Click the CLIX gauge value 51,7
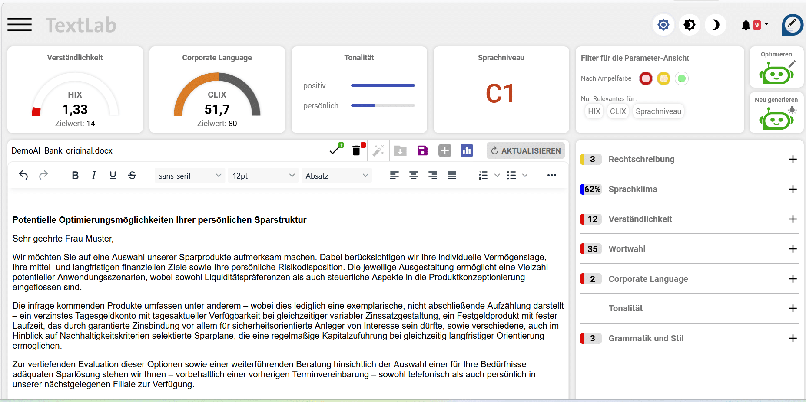This screenshot has height=402, width=806. [x=217, y=109]
